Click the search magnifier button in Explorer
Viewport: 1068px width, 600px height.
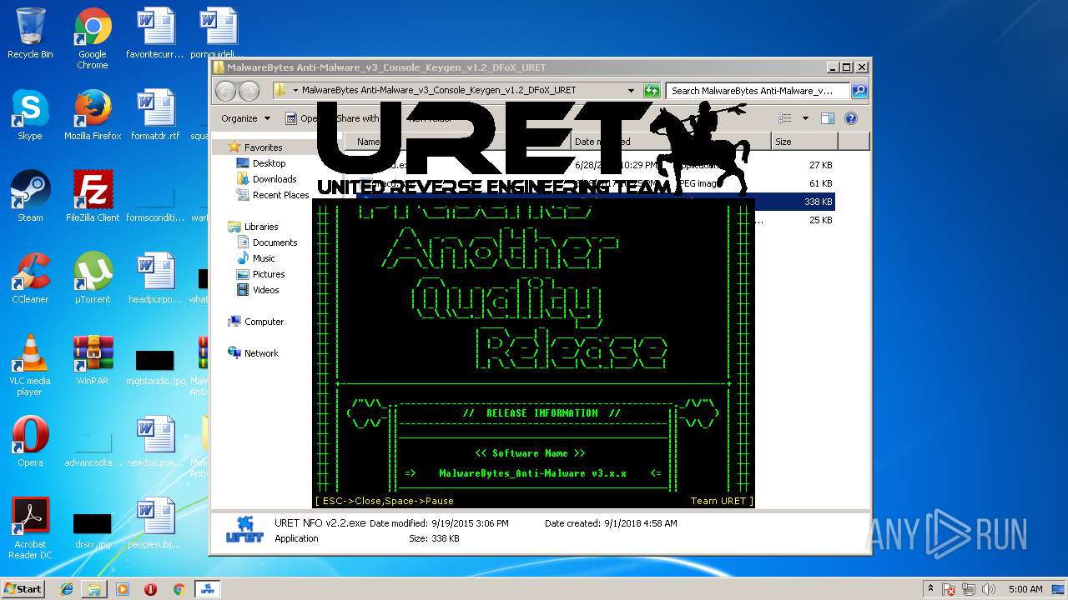pyautogui.click(x=859, y=90)
